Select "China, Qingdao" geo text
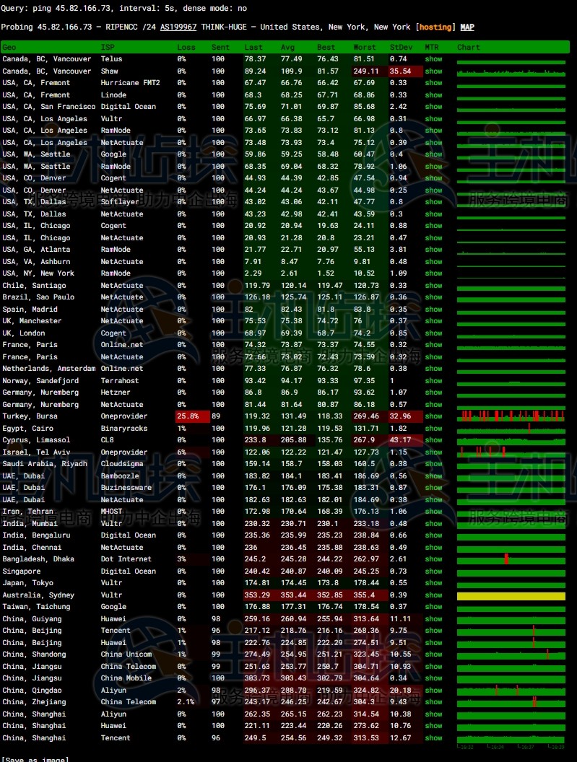577x762 pixels. 32,690
